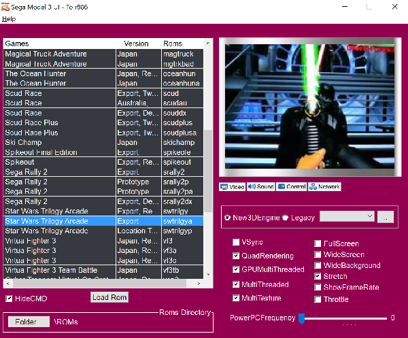Click the game list scroll up arrow
The image size is (408, 338).
[x=208, y=44]
